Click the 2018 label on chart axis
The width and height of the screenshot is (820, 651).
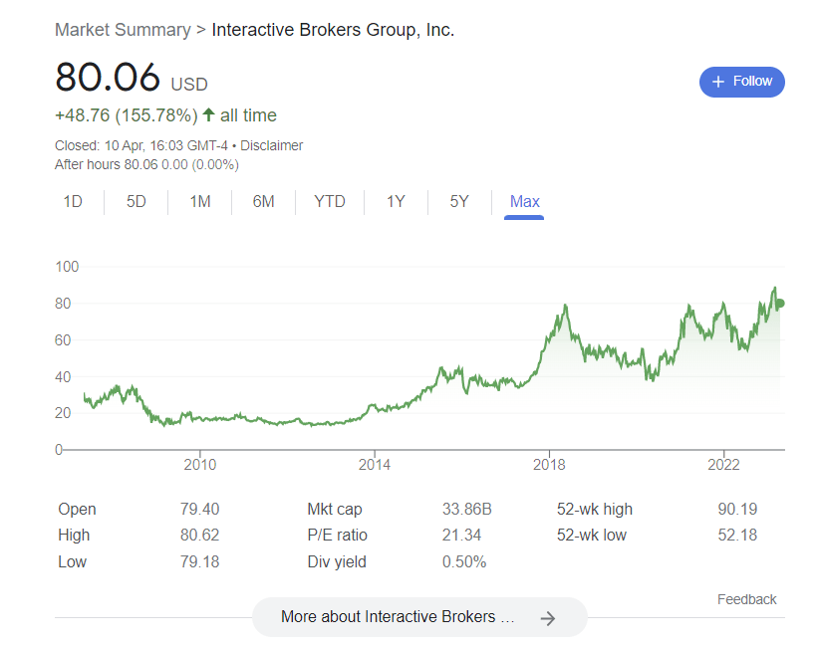549,465
